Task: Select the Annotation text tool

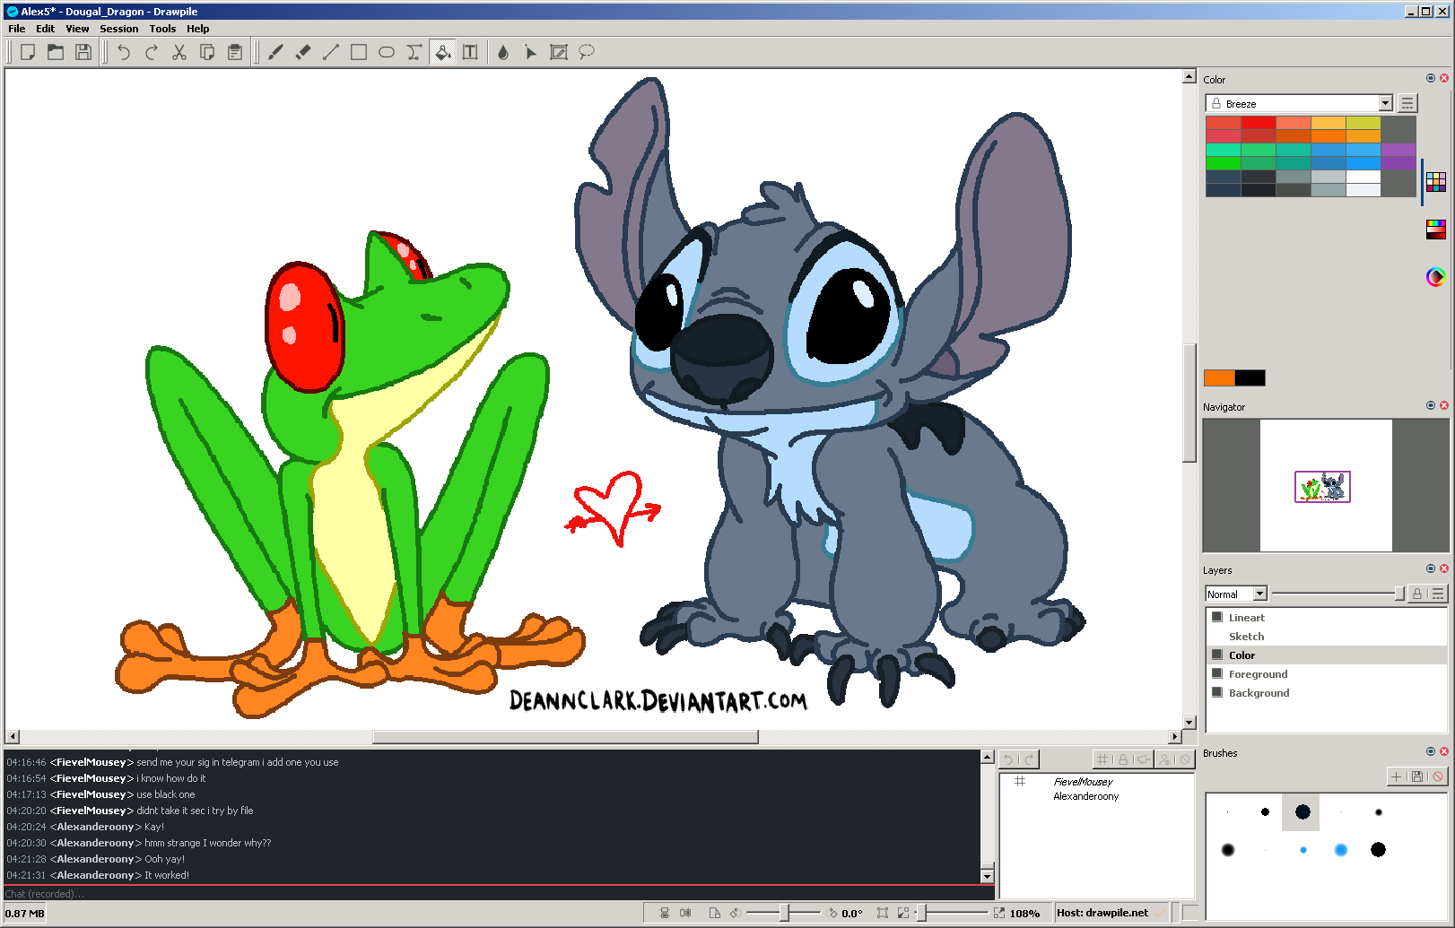Action: coord(470,52)
